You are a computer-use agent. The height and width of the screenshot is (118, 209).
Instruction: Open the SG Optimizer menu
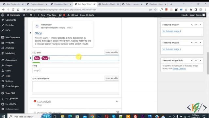pyautogui.click(x=12, y=99)
